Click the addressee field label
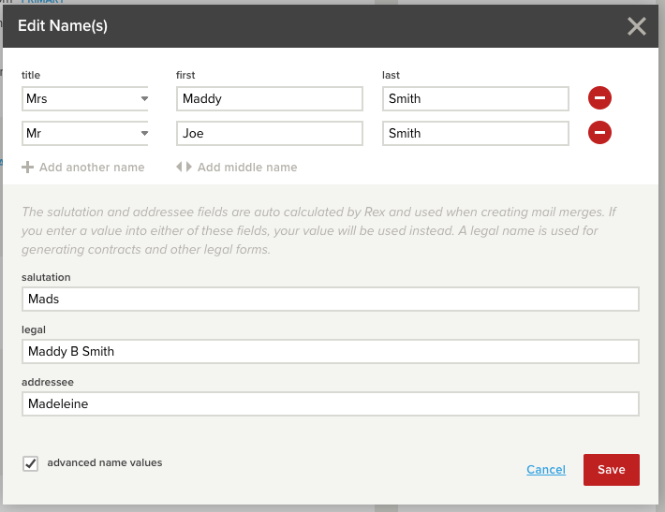This screenshot has height=512, width=665. coord(48,382)
